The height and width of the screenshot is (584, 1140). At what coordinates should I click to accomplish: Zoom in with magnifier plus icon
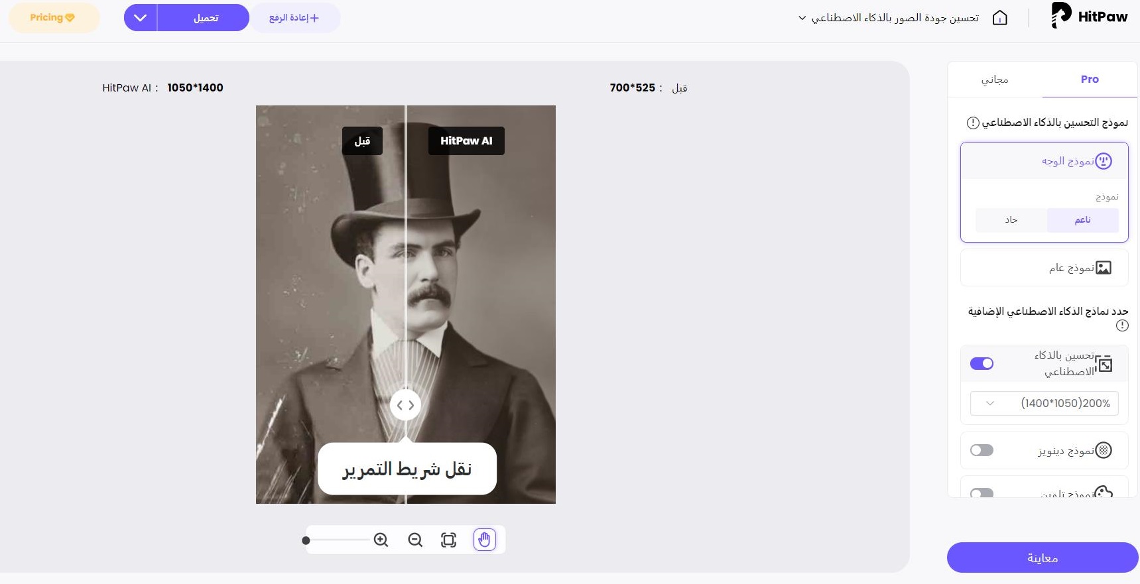click(x=381, y=540)
